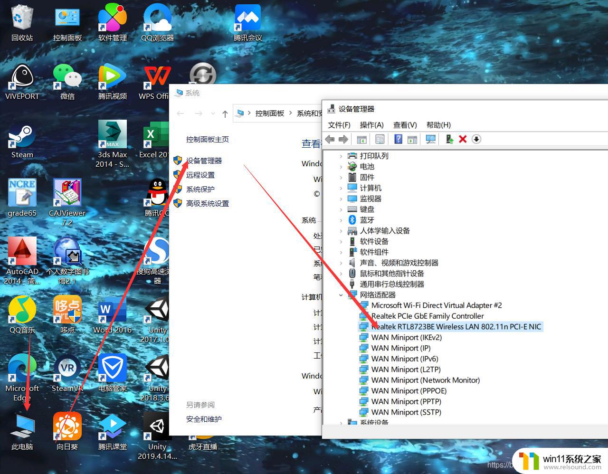Select the QQ浏览器 desktop icon
This screenshot has width=608, height=474.
pos(157,23)
